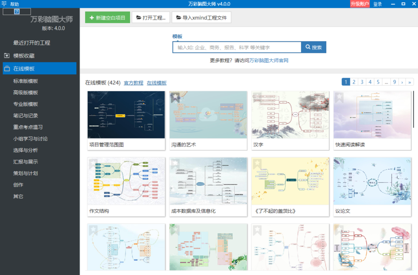The image size is (418, 275).
Task: Click 打开工程 button
Action: (151, 17)
